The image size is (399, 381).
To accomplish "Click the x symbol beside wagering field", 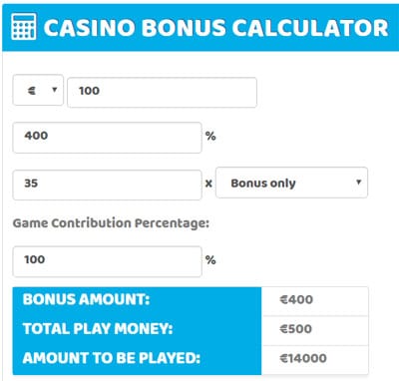I will pyautogui.click(x=208, y=184).
